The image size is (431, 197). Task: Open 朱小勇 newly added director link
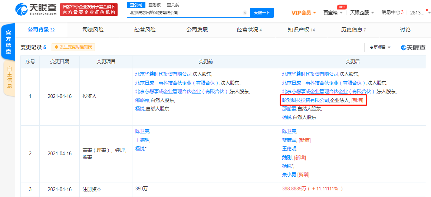click(x=289, y=175)
